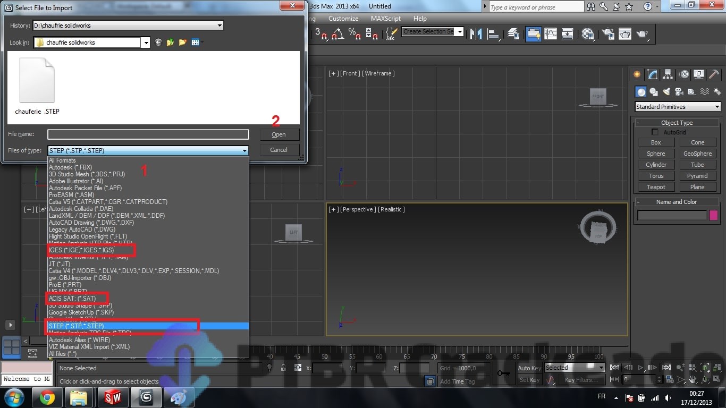Create a new folder in the dialog
The width and height of the screenshot is (726, 408).
coord(183,42)
